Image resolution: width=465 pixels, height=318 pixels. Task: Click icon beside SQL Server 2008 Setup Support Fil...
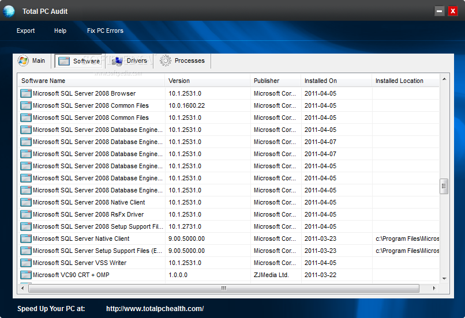26,226
